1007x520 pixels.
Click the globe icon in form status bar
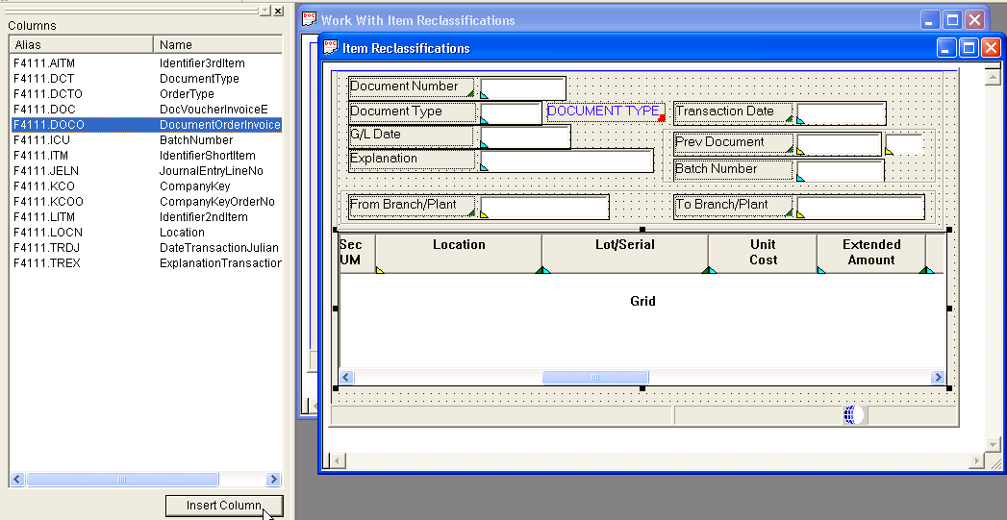pyautogui.click(x=853, y=414)
